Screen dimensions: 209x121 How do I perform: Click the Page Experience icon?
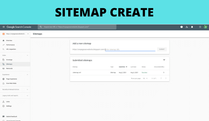pos(3,79)
